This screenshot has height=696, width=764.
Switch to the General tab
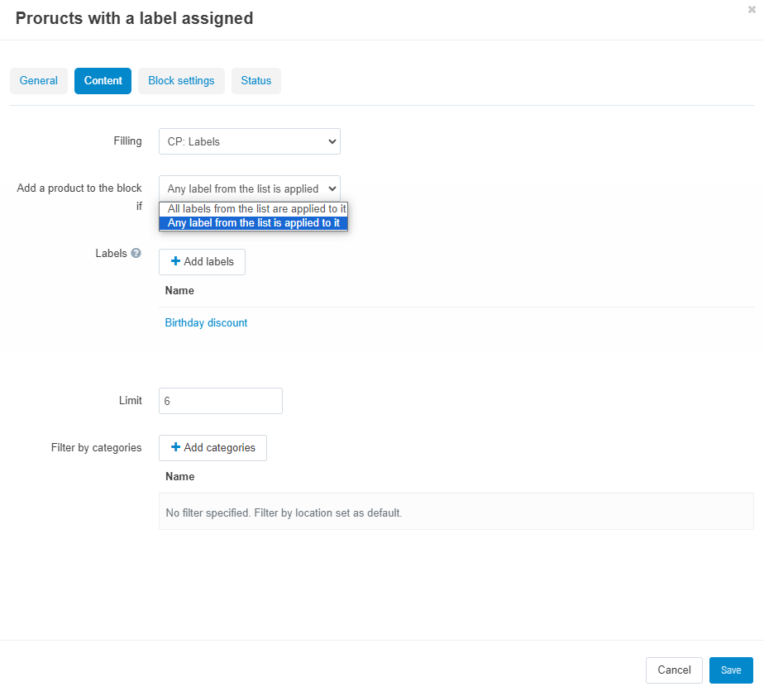[39, 81]
